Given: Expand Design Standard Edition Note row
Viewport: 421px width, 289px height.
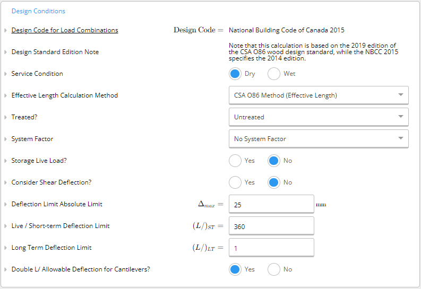Looking at the screenshot, I should click(x=5, y=52).
